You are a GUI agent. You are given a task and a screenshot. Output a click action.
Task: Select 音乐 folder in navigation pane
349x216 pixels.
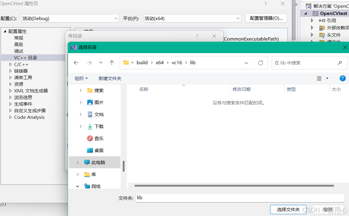coord(95,138)
